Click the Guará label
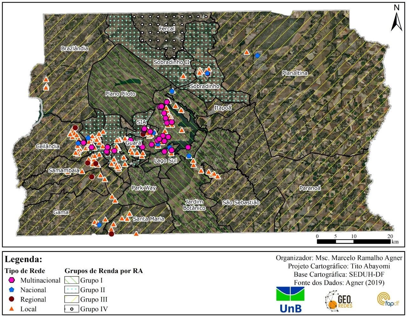 (x=133, y=143)
